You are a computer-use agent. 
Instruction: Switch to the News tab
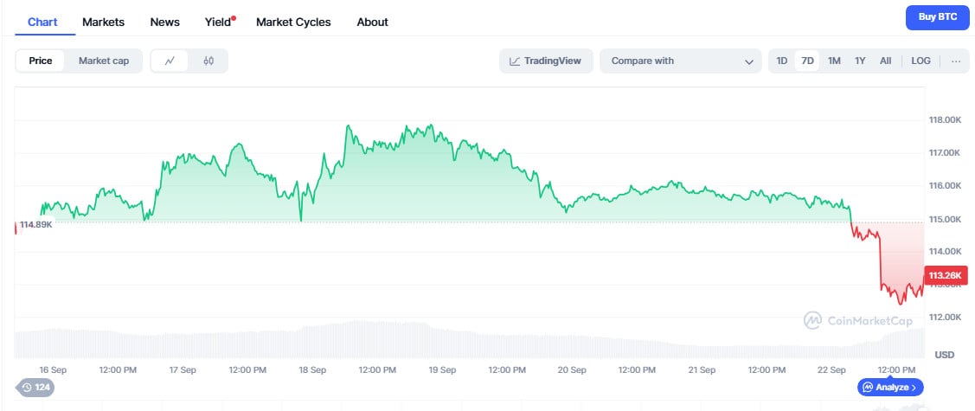pyautogui.click(x=164, y=22)
